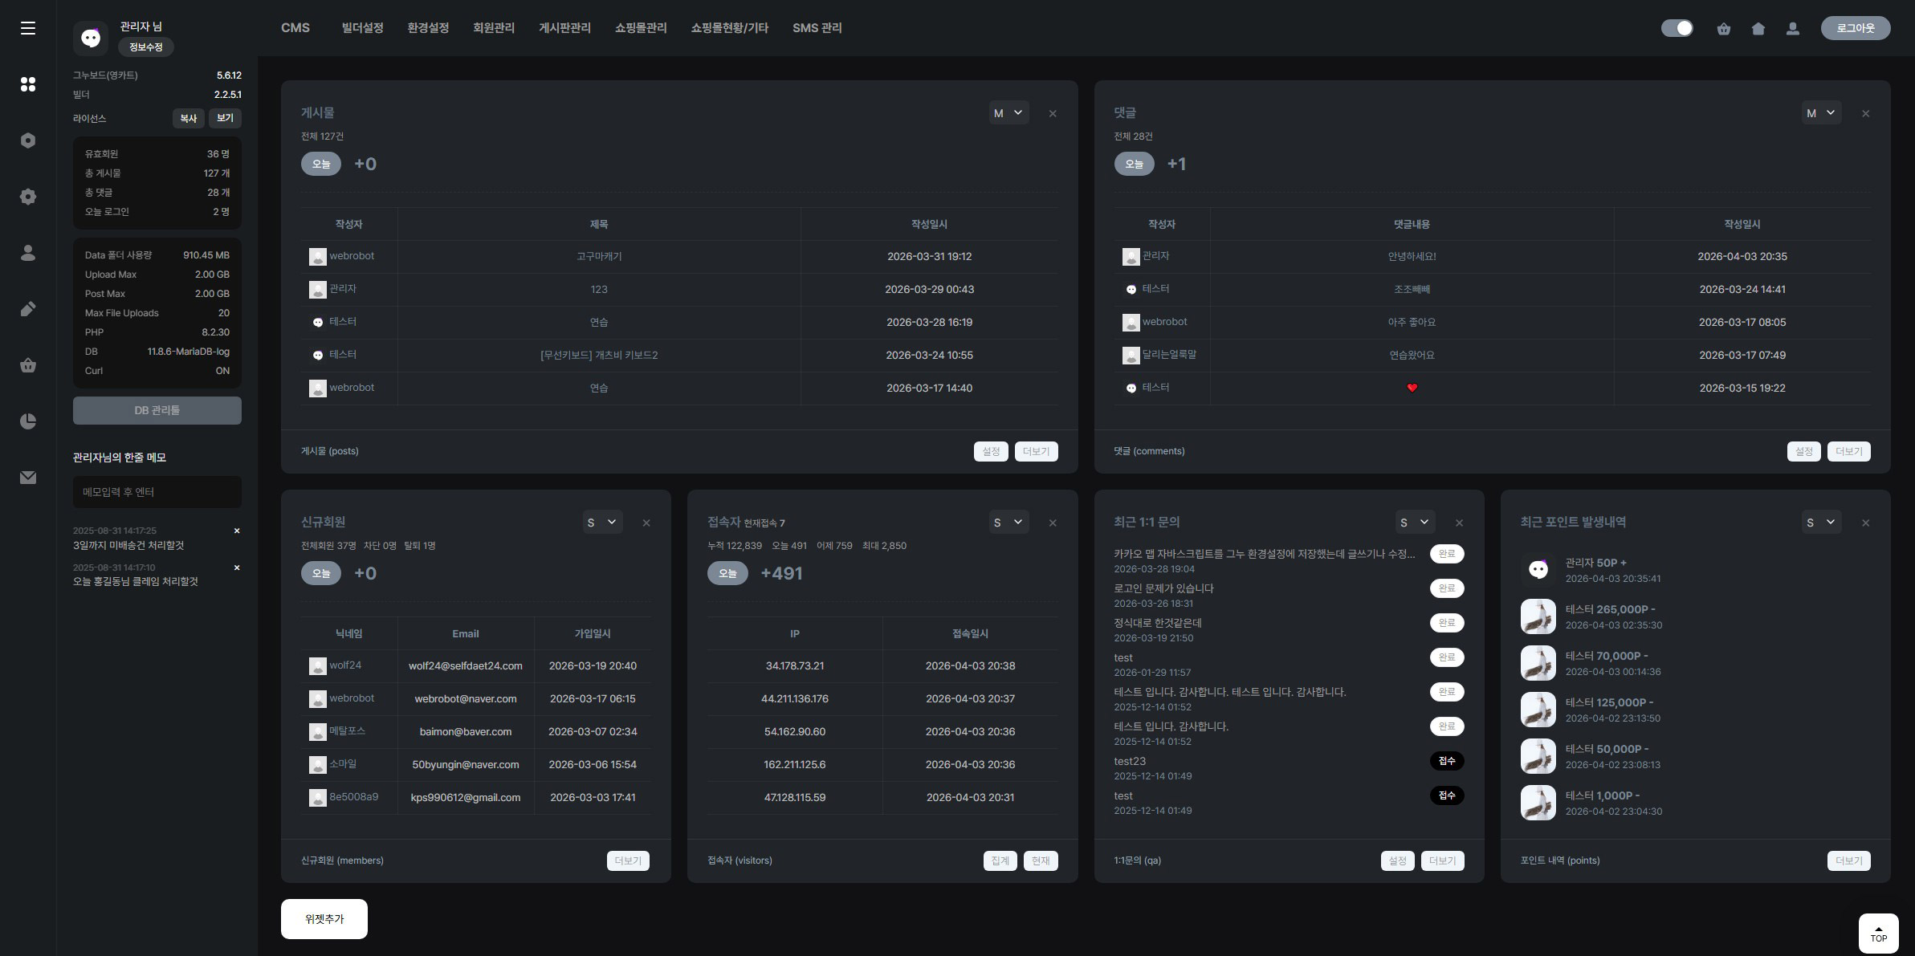Open the gear settings sidebar icon

(x=28, y=197)
